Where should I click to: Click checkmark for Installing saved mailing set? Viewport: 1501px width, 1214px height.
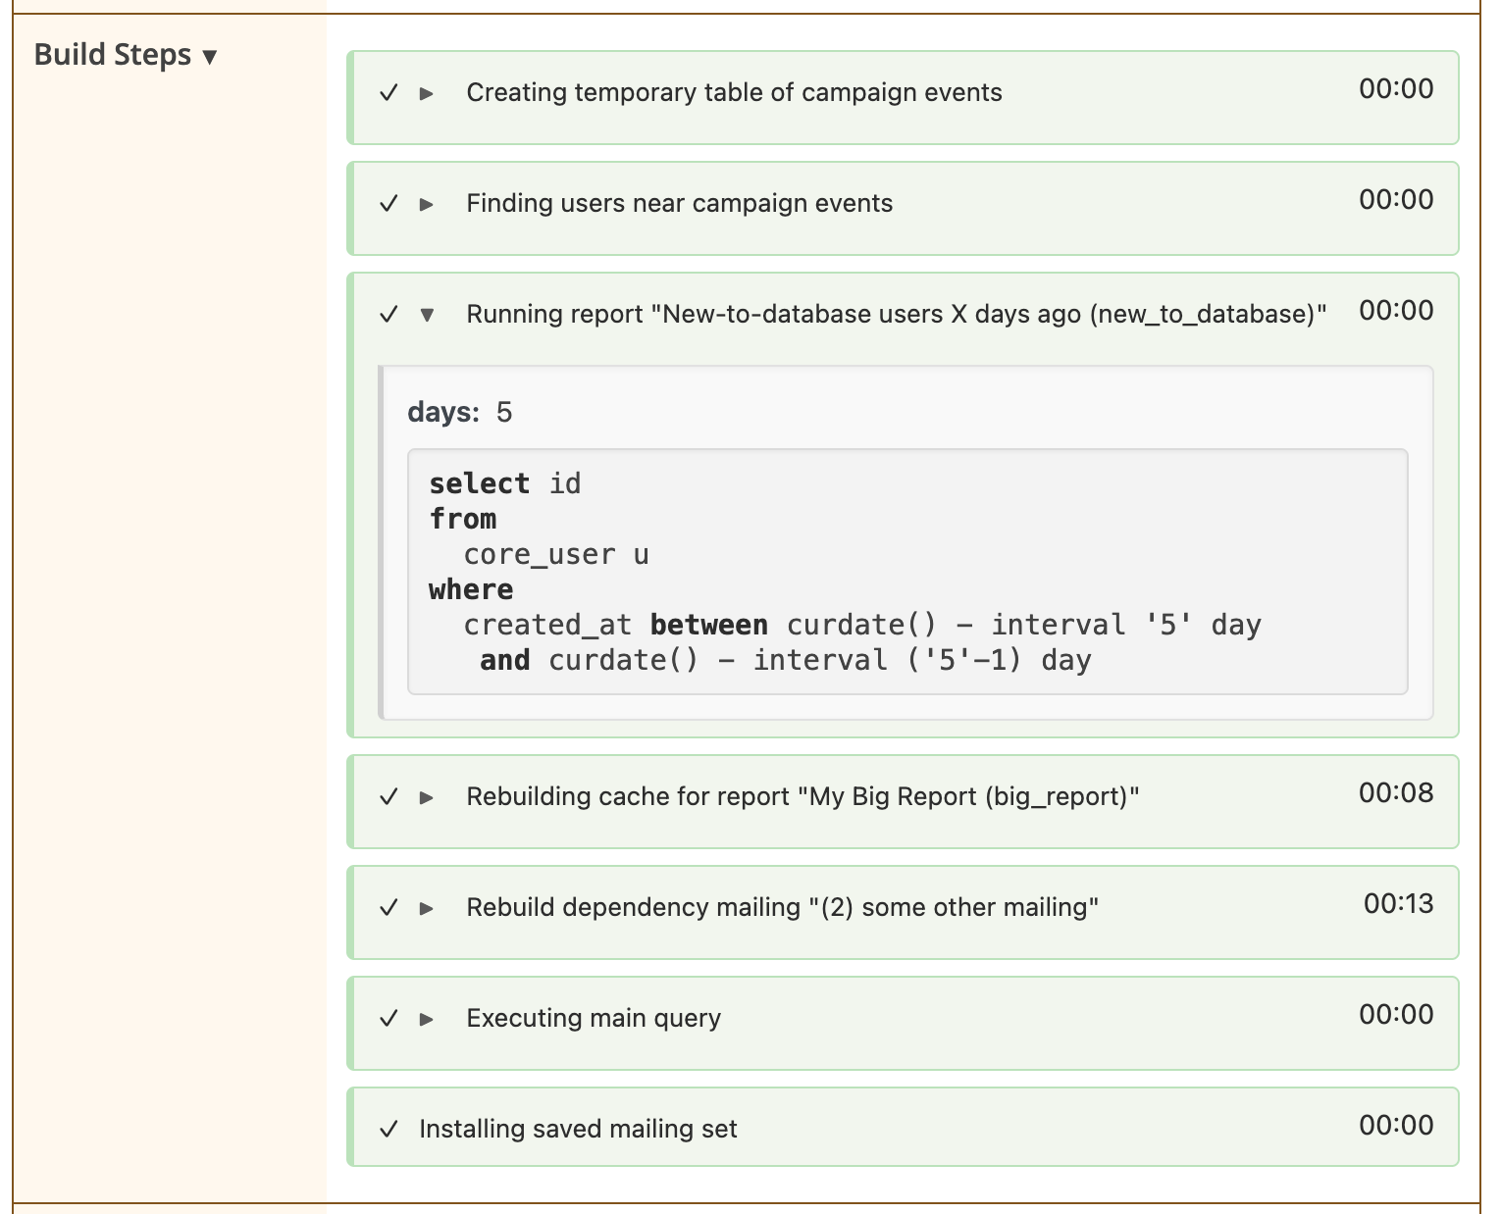(x=389, y=1130)
